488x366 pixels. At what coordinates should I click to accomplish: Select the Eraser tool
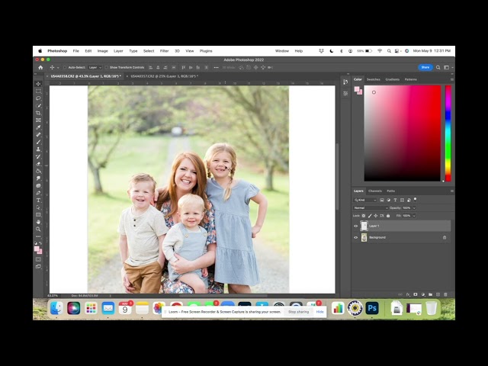click(x=38, y=164)
